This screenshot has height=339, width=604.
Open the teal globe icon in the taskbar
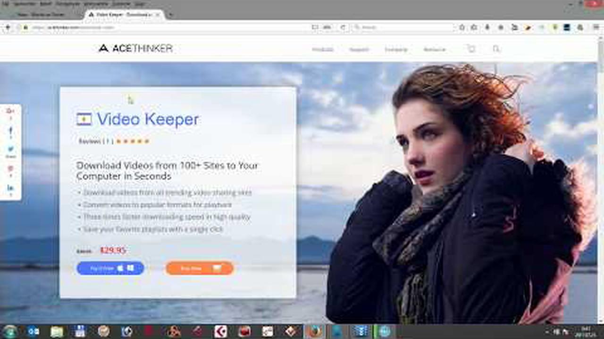coord(385,331)
